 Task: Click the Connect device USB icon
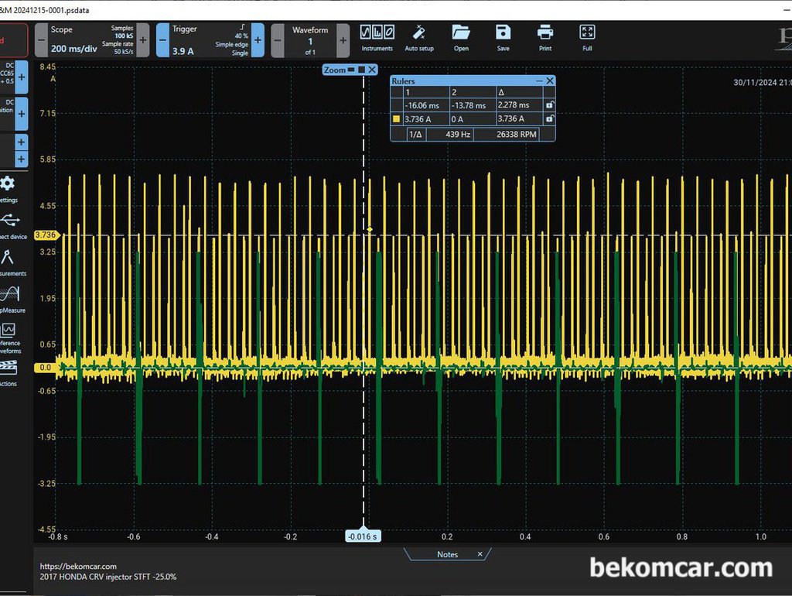pos(9,221)
